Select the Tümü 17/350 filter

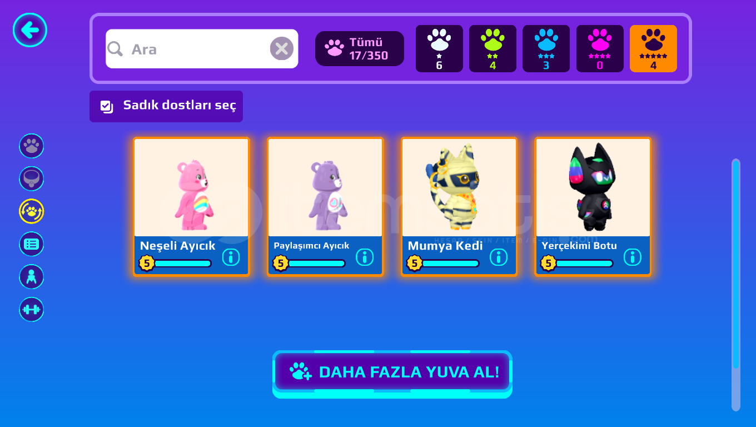point(360,49)
